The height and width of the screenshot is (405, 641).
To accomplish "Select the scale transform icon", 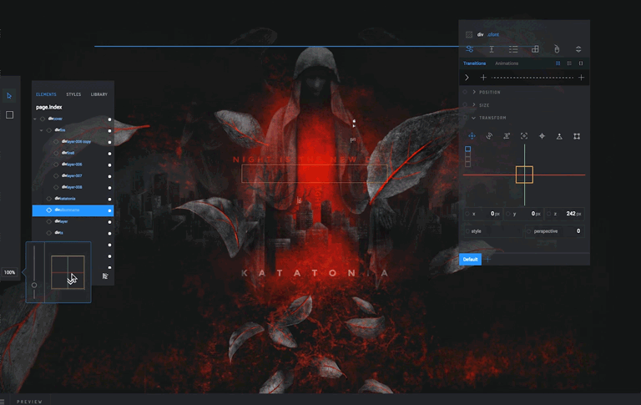I will pyautogui.click(x=524, y=136).
